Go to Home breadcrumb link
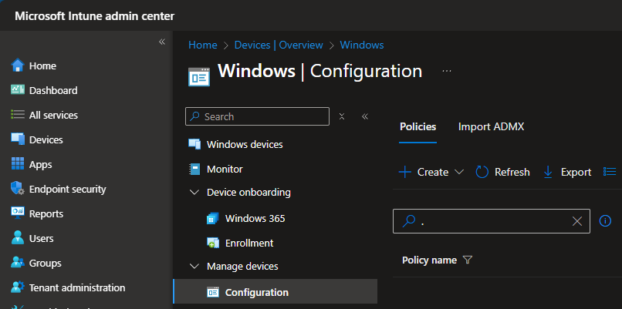 tap(203, 45)
